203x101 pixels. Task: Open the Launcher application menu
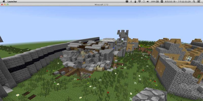point(12,2)
